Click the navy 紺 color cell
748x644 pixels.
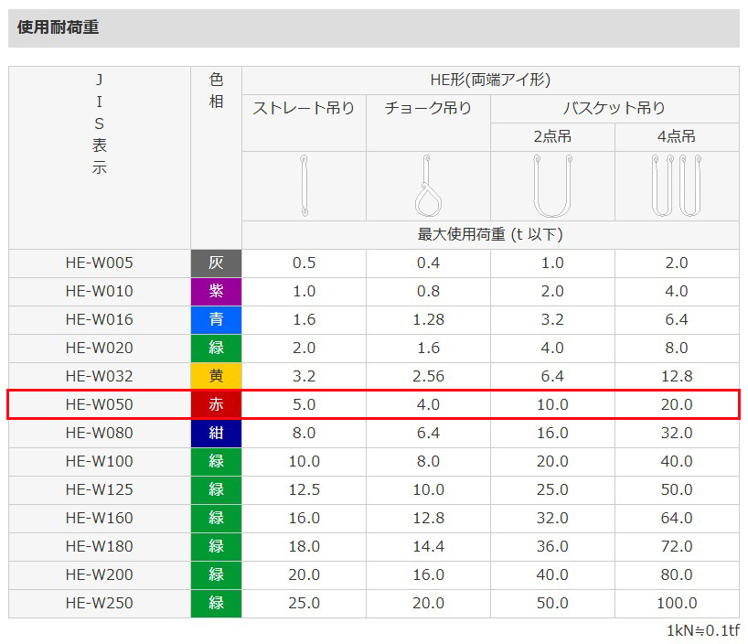click(x=216, y=433)
